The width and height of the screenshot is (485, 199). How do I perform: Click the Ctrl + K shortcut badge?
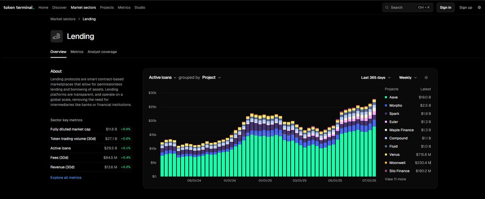pos(424,7)
